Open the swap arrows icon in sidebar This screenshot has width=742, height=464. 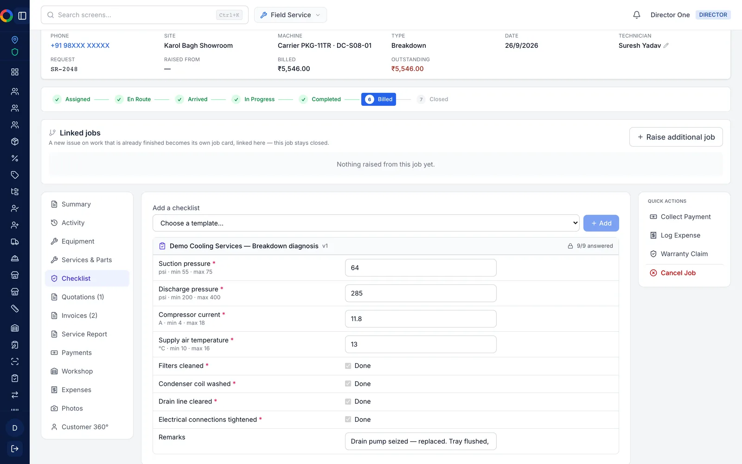click(x=15, y=395)
